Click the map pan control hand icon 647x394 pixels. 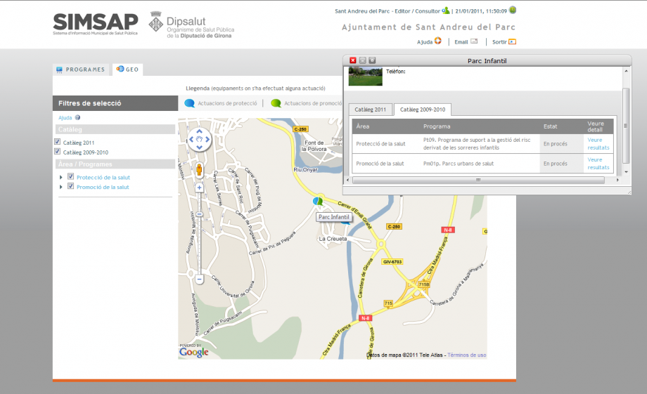200,139
